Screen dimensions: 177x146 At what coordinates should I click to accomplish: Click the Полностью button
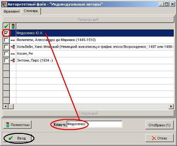(x=18, y=125)
